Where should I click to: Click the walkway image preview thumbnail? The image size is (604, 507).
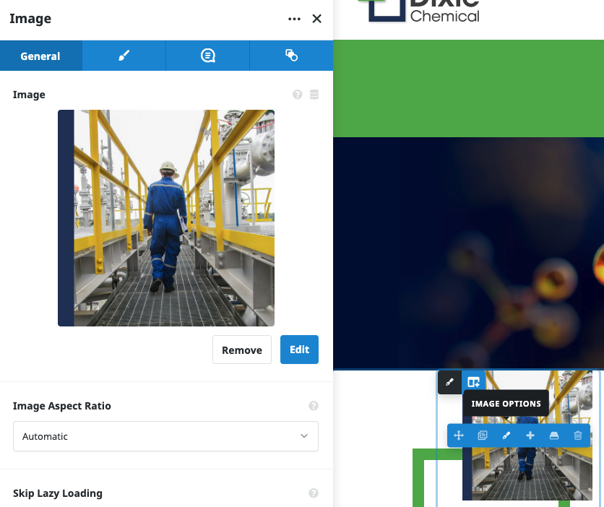tap(166, 218)
